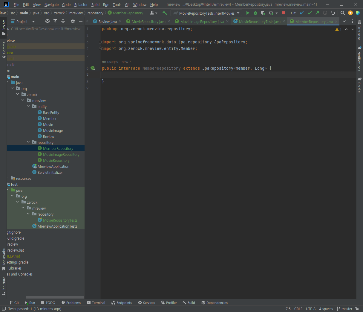
Task: Click the orange IDE update icon
Action: click(350, 13)
